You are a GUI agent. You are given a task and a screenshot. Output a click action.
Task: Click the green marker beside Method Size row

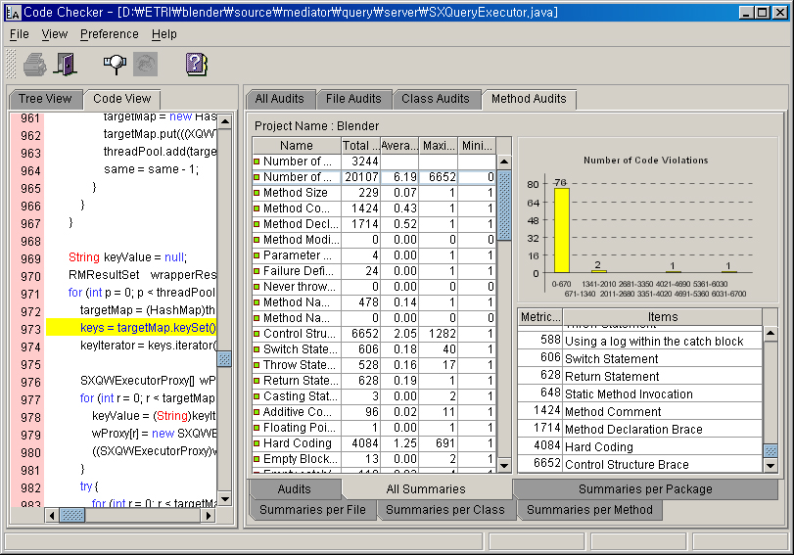tap(257, 193)
